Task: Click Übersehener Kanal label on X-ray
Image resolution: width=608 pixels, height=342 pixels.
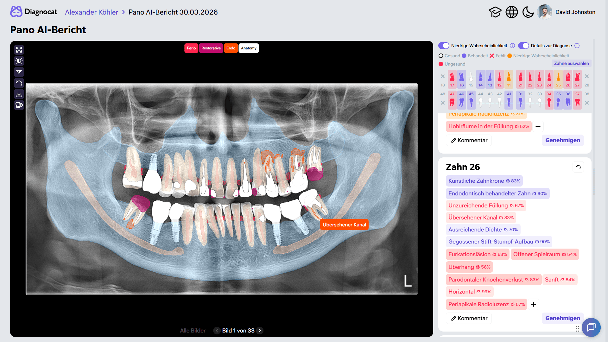Action: (x=344, y=225)
